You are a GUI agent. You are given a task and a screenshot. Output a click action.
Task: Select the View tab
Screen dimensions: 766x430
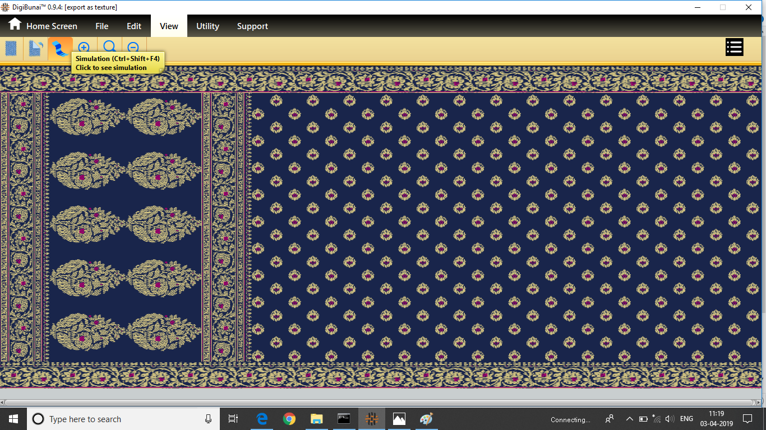[x=169, y=26]
